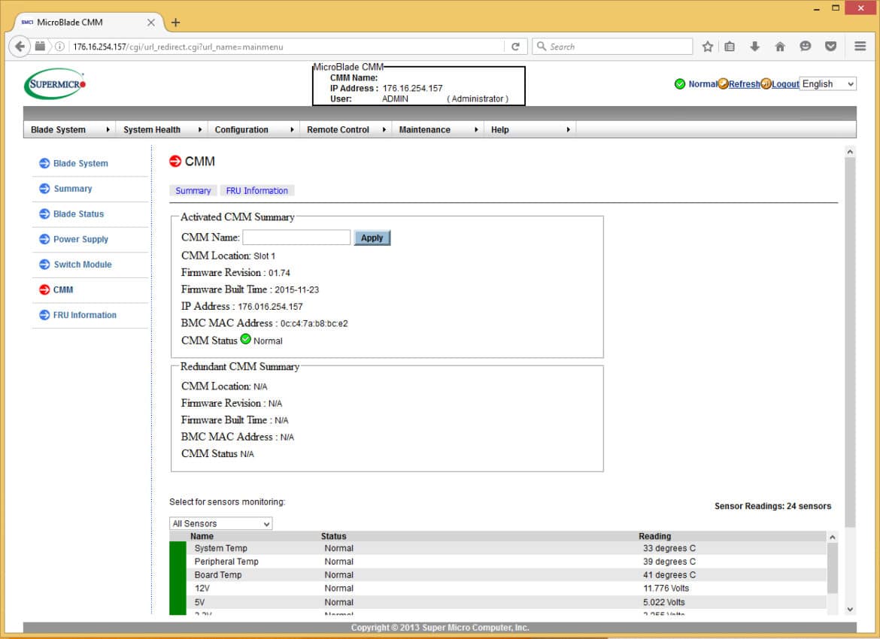Click the Logout icon beside Logout link
The height and width of the screenshot is (639, 880).
[x=766, y=83]
